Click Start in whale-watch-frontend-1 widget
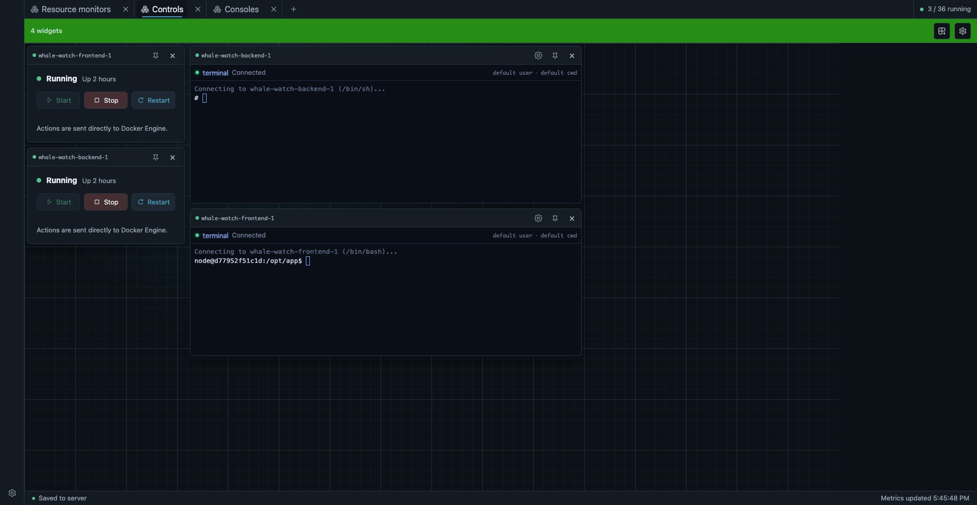 [x=58, y=100]
